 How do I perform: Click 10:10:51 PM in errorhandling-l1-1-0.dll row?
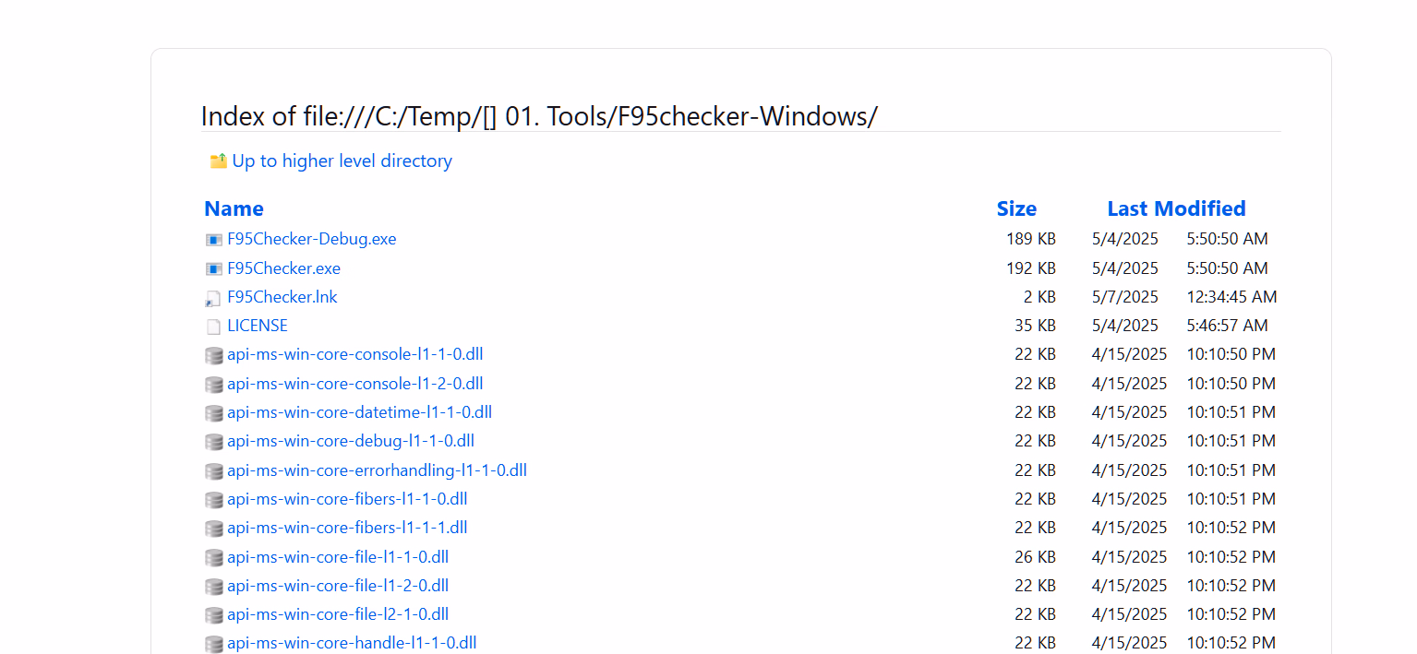tap(1231, 470)
